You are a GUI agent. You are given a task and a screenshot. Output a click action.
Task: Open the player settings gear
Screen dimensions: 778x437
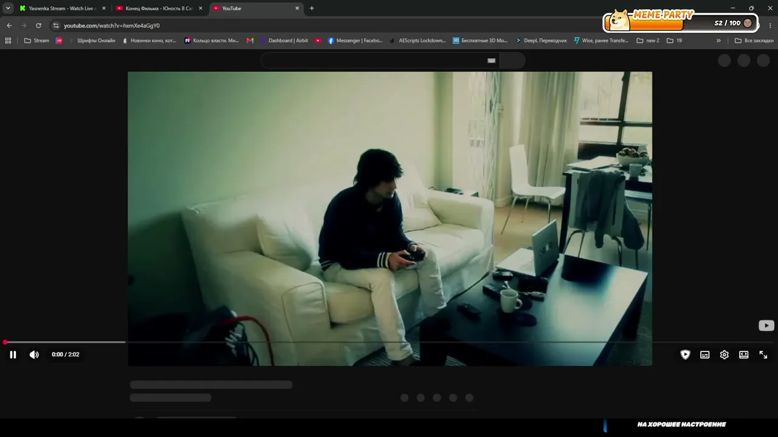pos(725,354)
